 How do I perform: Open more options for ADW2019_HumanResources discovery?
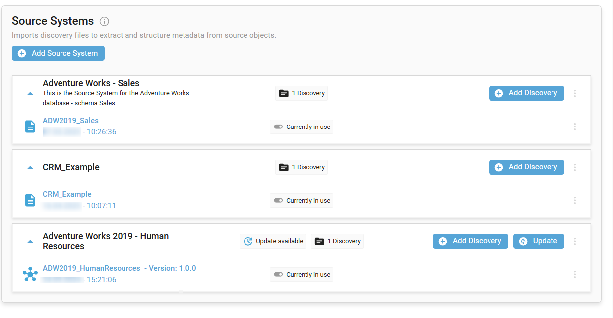[x=575, y=274]
